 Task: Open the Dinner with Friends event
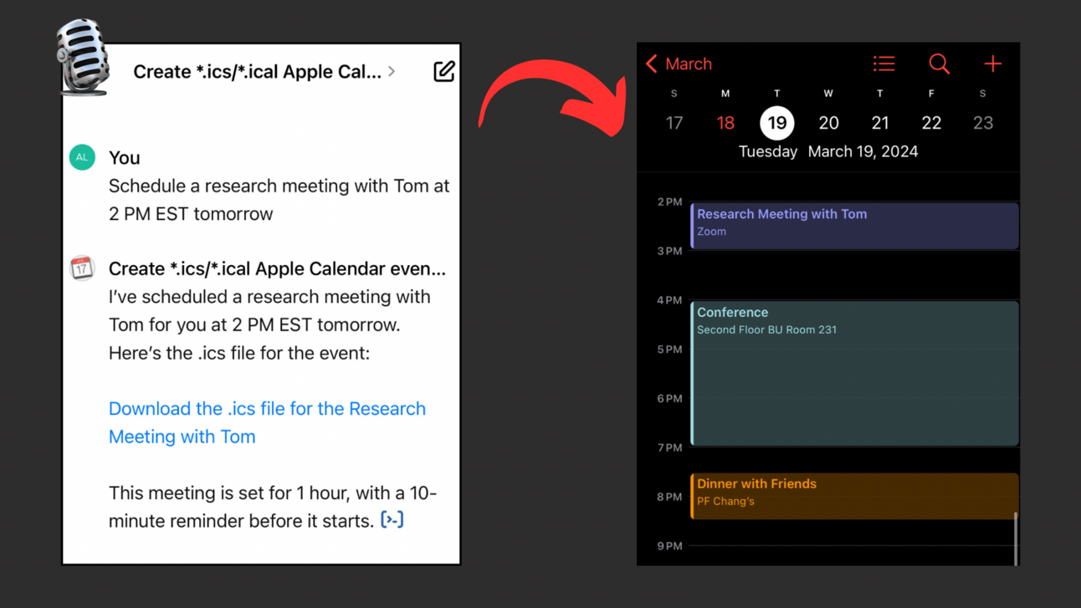(854, 496)
